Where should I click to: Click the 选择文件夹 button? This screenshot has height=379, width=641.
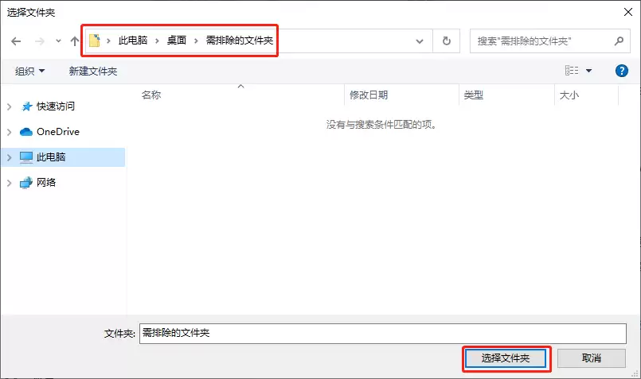506,358
